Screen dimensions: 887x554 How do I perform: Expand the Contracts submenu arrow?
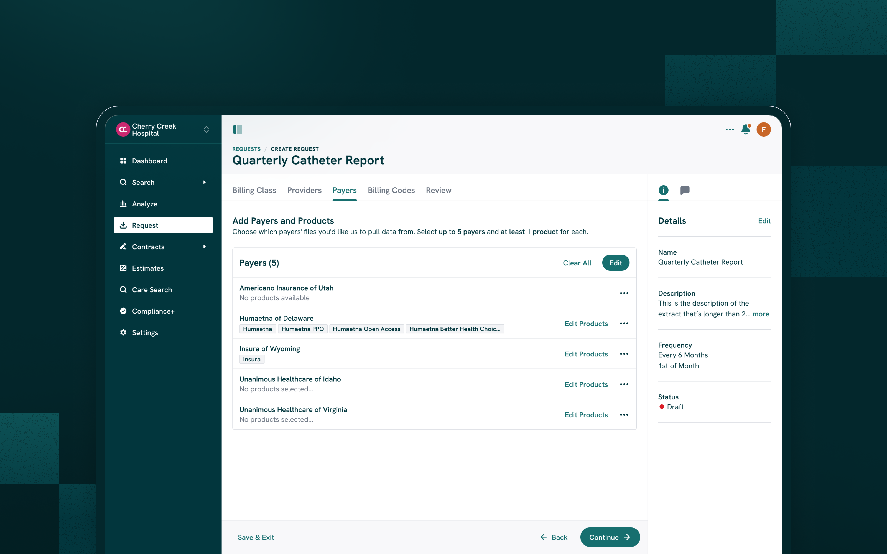tap(205, 247)
